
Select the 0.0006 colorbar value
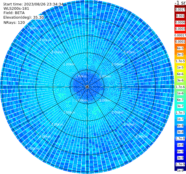[x=180, y=22]
